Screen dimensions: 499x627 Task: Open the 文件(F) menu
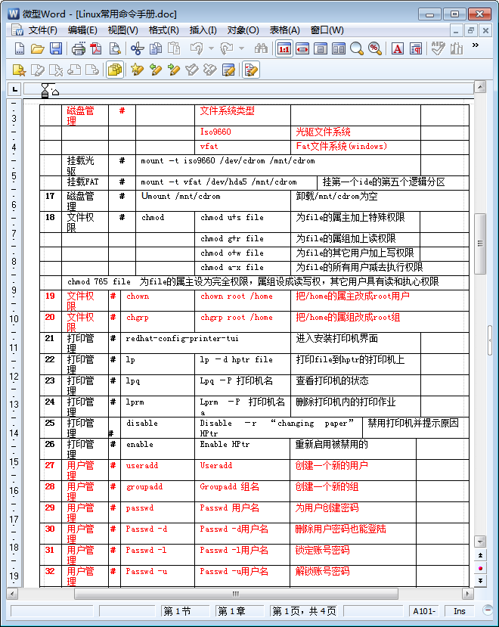(x=43, y=30)
